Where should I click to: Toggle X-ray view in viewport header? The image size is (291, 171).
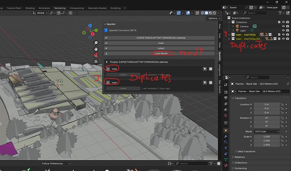[x=197, y=13]
